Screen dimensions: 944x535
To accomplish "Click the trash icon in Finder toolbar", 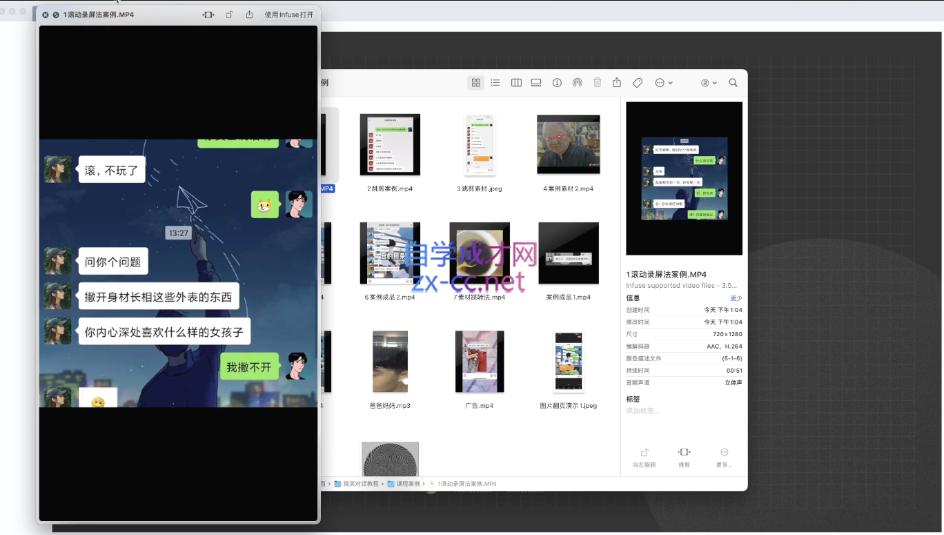I will 598,83.
